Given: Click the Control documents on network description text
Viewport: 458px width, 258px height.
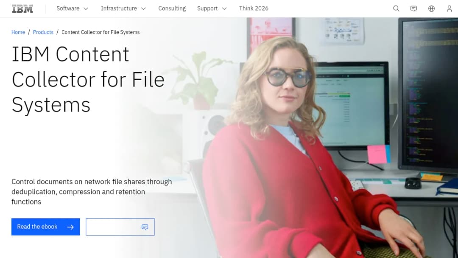Looking at the screenshot, I should [92, 192].
